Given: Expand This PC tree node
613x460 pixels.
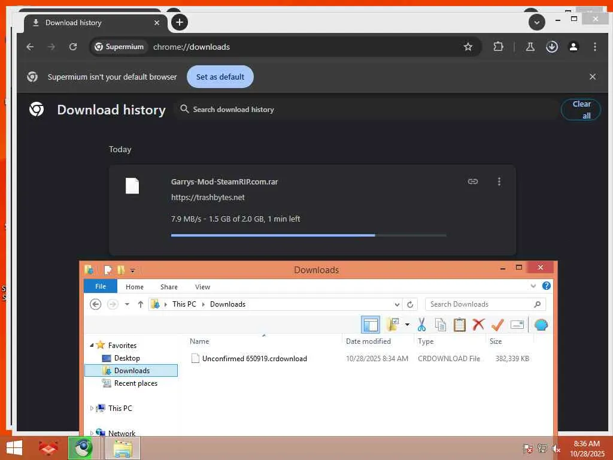Looking at the screenshot, I should click(92, 408).
